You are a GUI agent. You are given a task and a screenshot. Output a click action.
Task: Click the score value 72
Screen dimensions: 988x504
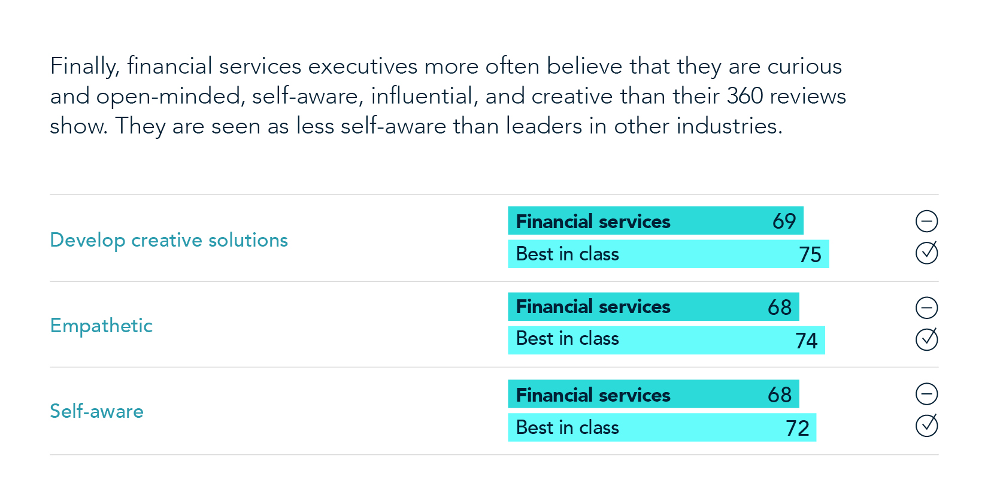[x=797, y=428]
